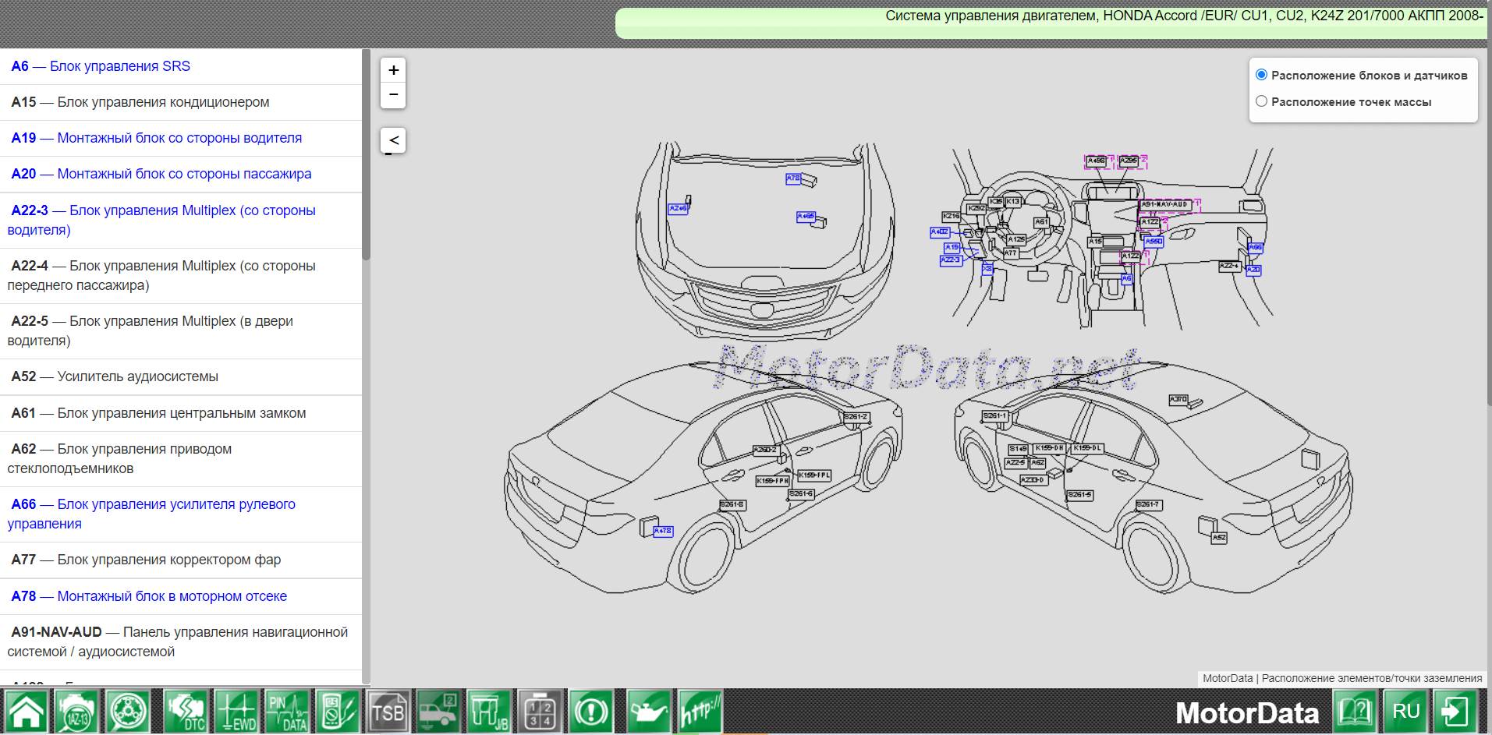Open the TSB bulletins icon
This screenshot has height=735, width=1492.
[388, 712]
